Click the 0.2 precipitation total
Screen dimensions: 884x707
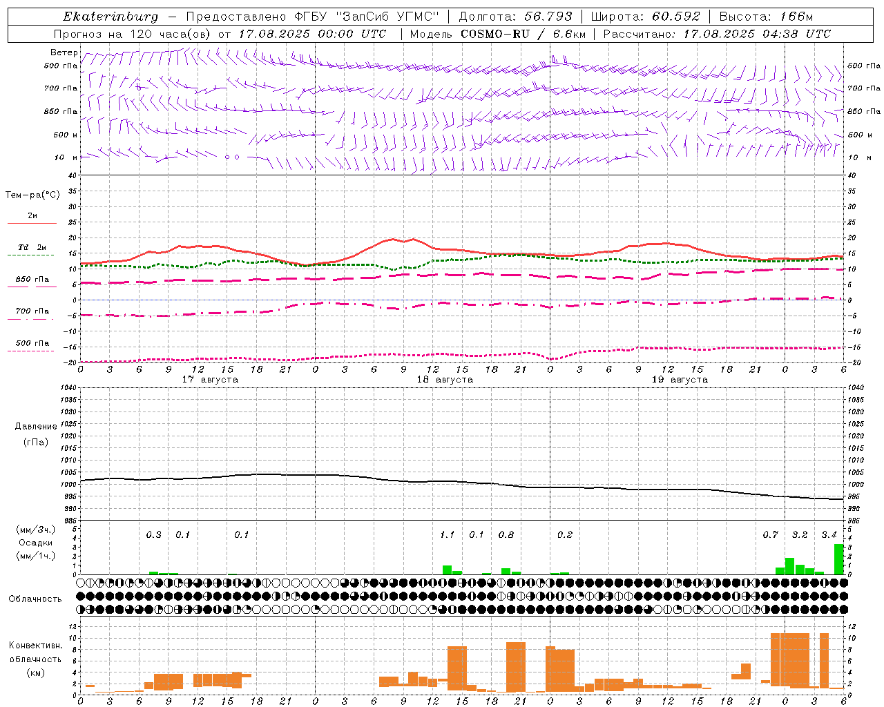click(564, 534)
